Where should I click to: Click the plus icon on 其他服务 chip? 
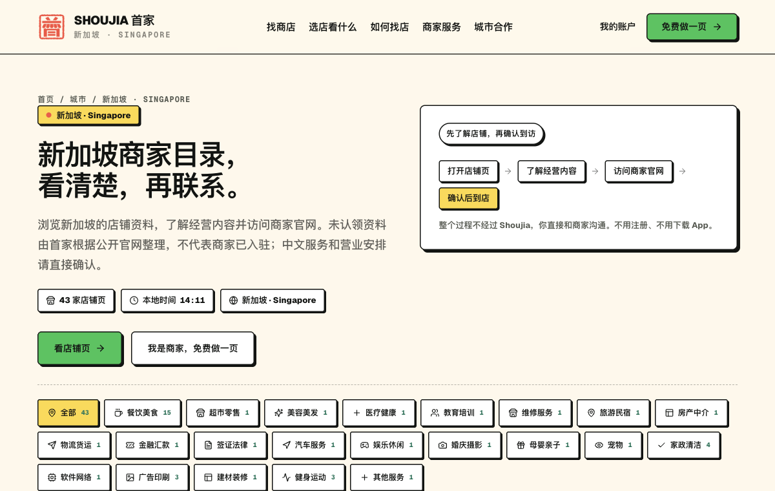click(364, 477)
